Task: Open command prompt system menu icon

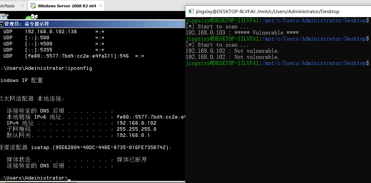Action: [2, 24]
